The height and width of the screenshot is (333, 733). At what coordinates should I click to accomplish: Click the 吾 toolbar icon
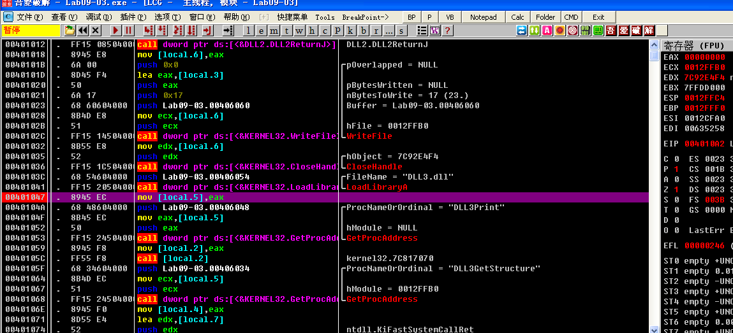[x=611, y=31]
